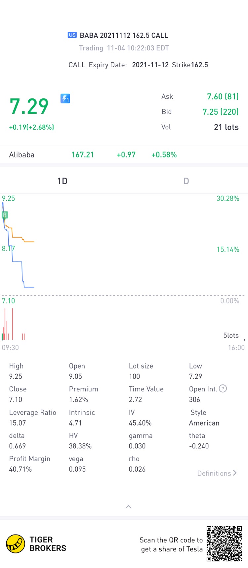248x568 pixels.
Task: Tap the Tiger Brokers logo
Action: point(16,544)
